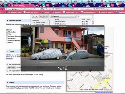Add previewed image to iPhoto
Viewport: 125px width, 94px height.
pos(65,68)
